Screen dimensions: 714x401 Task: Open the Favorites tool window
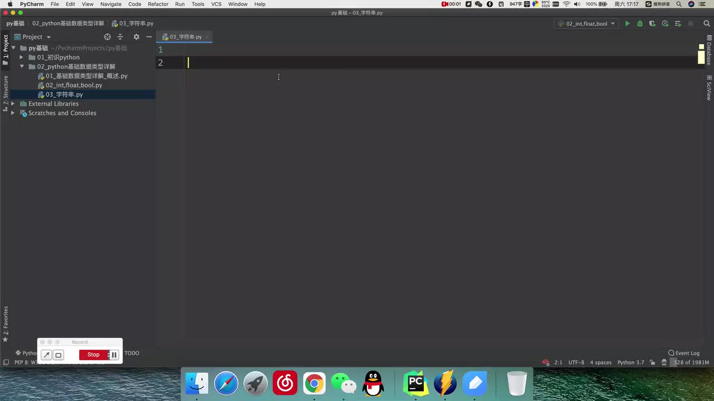pos(6,324)
